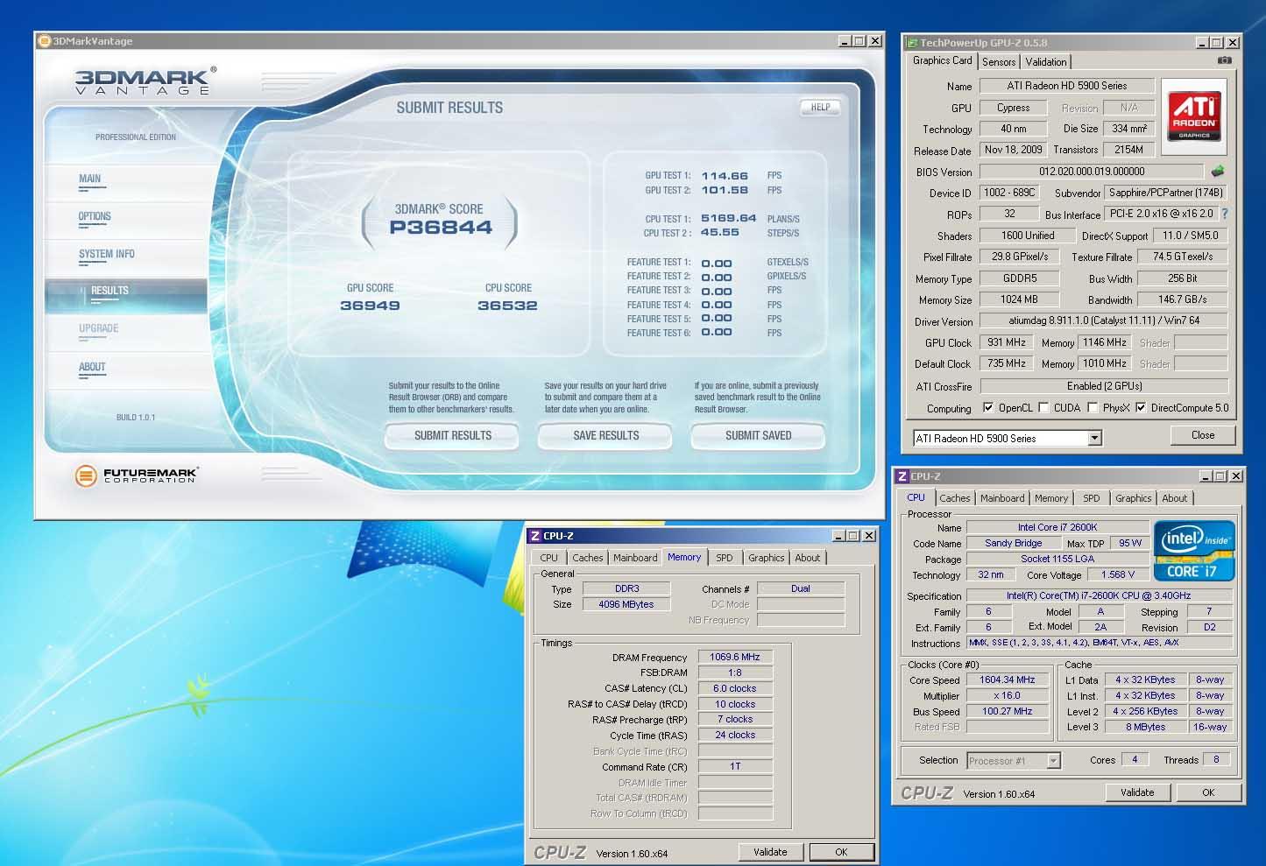Open UPGRADE in 3DMark Vantage sidebar

(98, 328)
